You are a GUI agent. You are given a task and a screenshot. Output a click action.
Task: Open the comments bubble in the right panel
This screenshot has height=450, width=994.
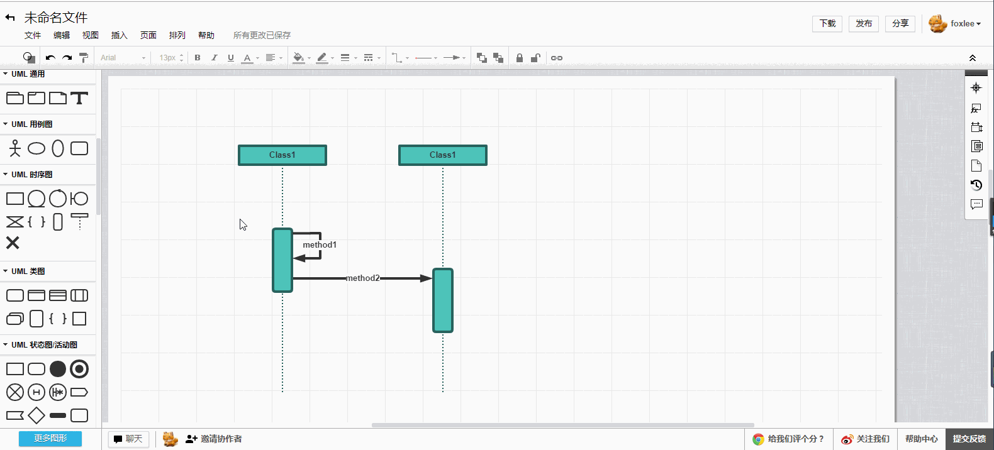[x=976, y=204]
